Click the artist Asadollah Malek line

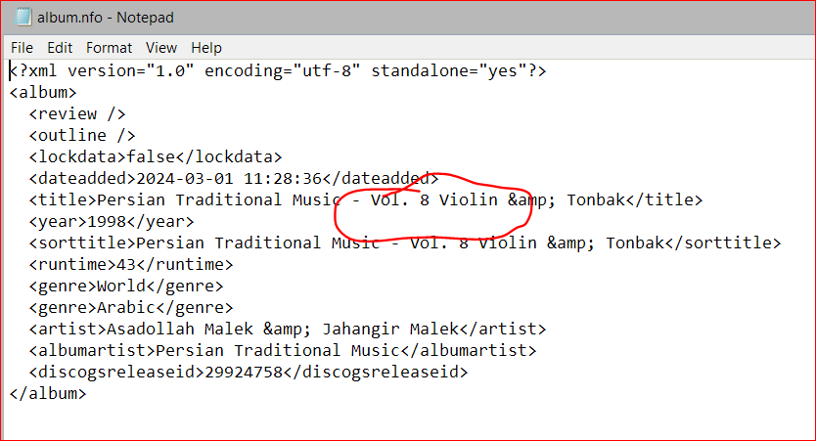point(288,330)
